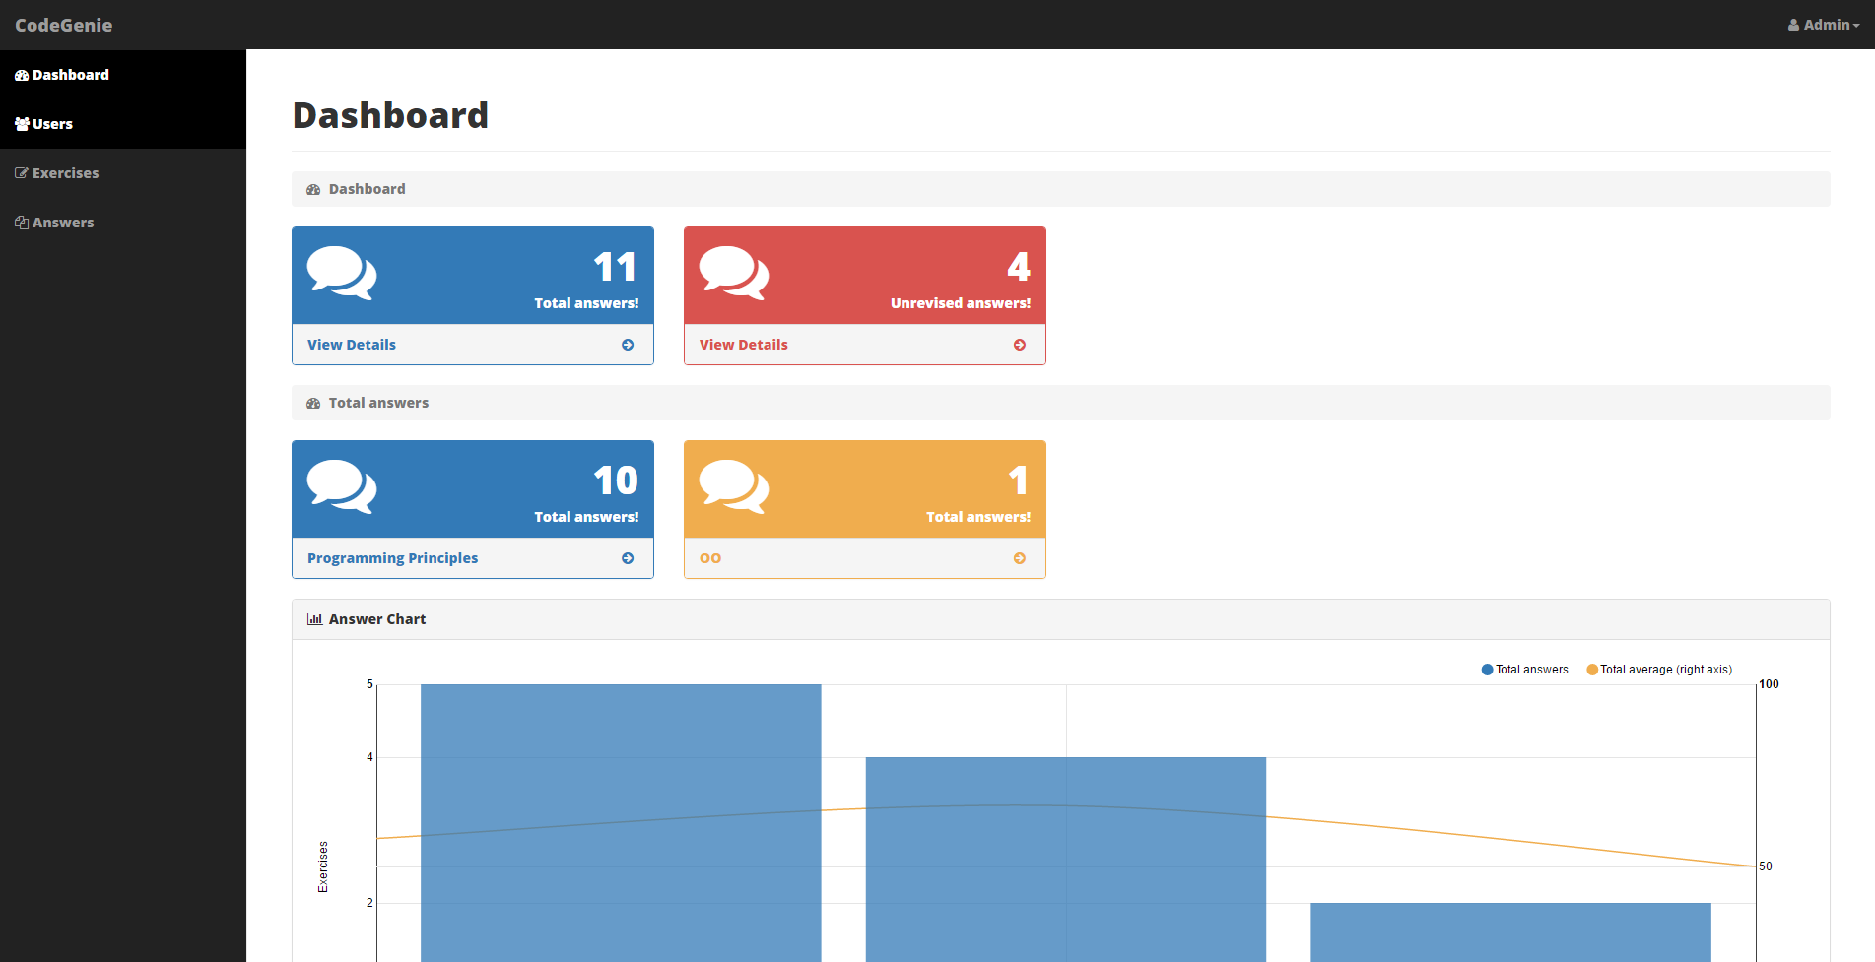
Task: Click the tallest blue bar in chart
Action: coord(621,823)
